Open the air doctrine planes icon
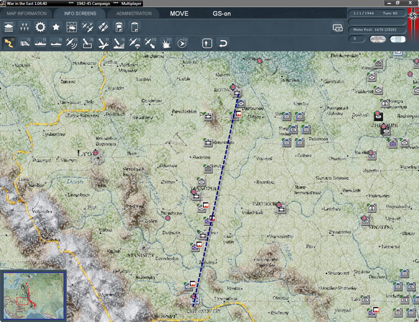The width and height of the screenshot is (419, 322). point(88,27)
